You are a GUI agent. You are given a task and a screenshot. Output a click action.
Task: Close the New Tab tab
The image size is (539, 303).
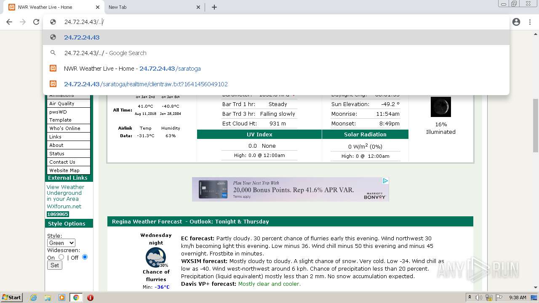tap(199, 7)
